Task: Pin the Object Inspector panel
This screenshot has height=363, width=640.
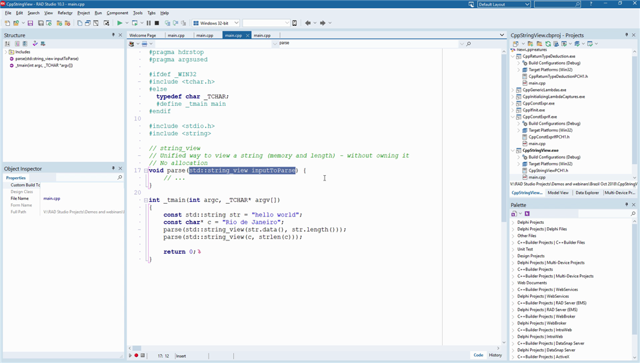Action: [113, 169]
